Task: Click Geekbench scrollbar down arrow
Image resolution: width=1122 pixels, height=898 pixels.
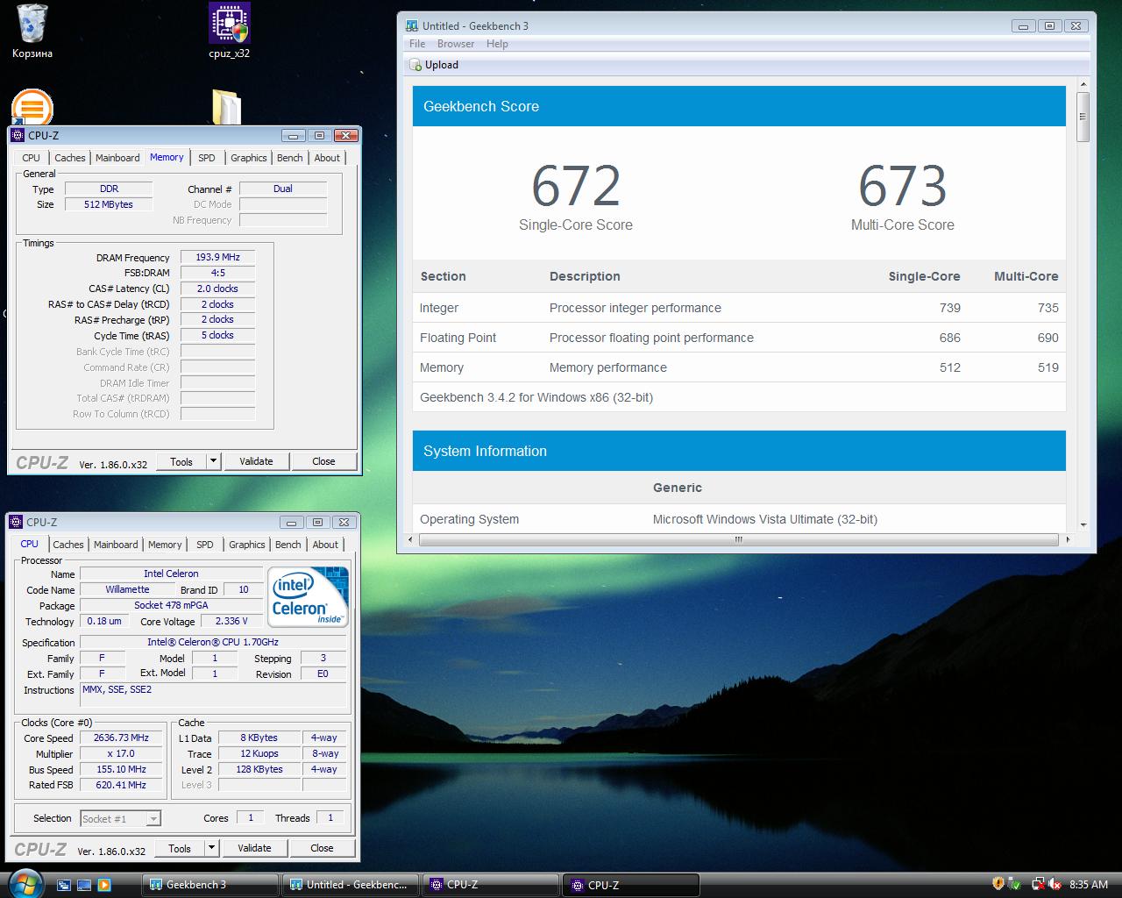Action: pyautogui.click(x=1083, y=524)
